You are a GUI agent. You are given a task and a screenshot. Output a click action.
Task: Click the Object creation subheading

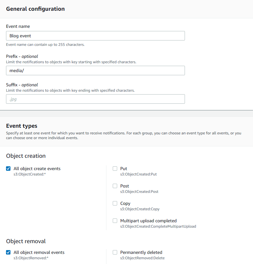(x=26, y=156)
